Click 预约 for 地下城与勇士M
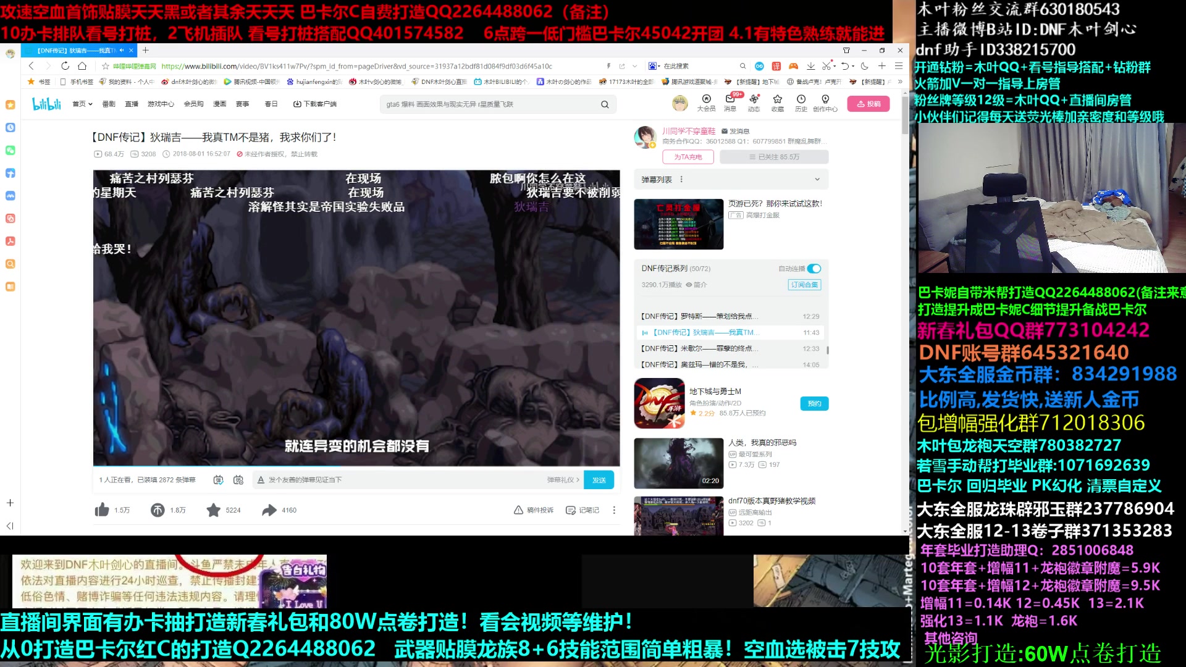This screenshot has height=667, width=1186. 814,403
